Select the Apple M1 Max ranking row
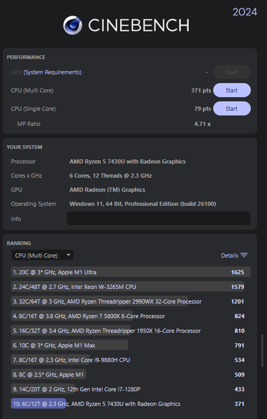This screenshot has height=419, width=267. coord(131,345)
